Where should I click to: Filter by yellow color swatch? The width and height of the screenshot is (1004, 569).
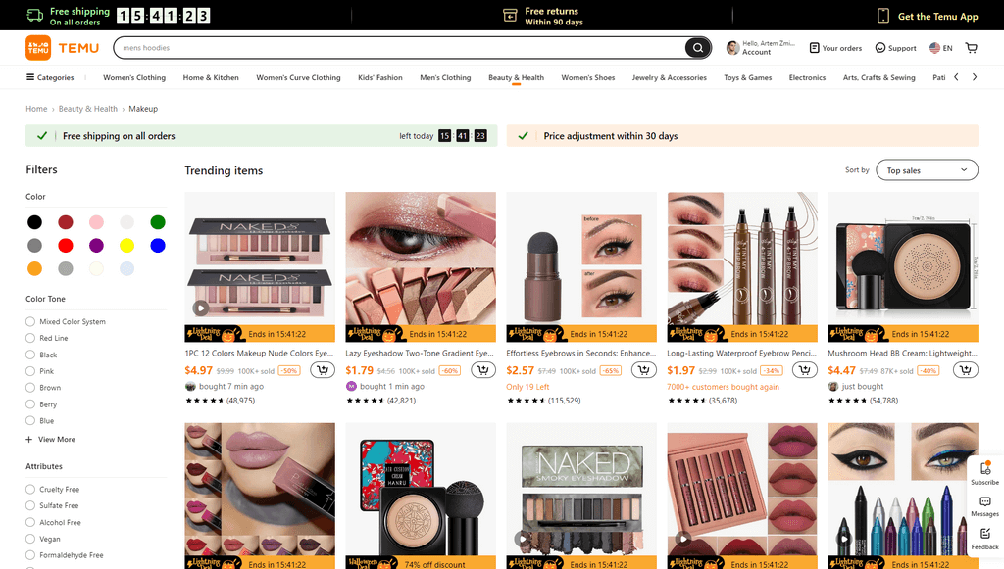(x=126, y=246)
